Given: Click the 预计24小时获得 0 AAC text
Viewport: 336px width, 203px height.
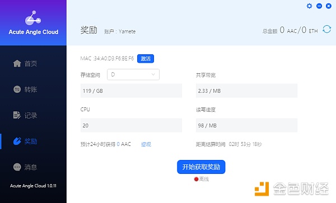Looking at the screenshot, I should click(x=106, y=144).
